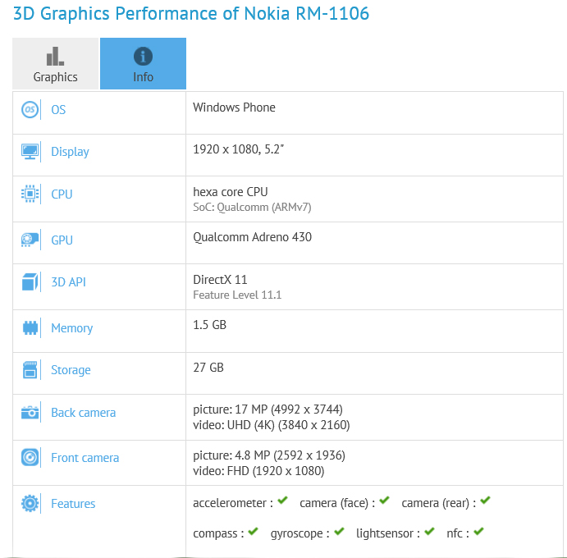The height and width of the screenshot is (558, 567).
Task: Click the compass green checkmark
Action: [x=253, y=532]
